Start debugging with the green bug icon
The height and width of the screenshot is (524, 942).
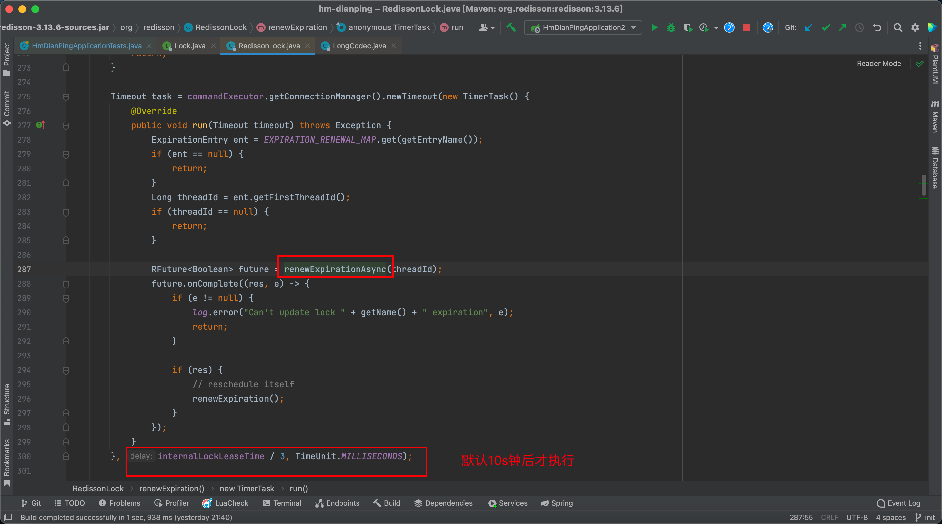(671, 27)
